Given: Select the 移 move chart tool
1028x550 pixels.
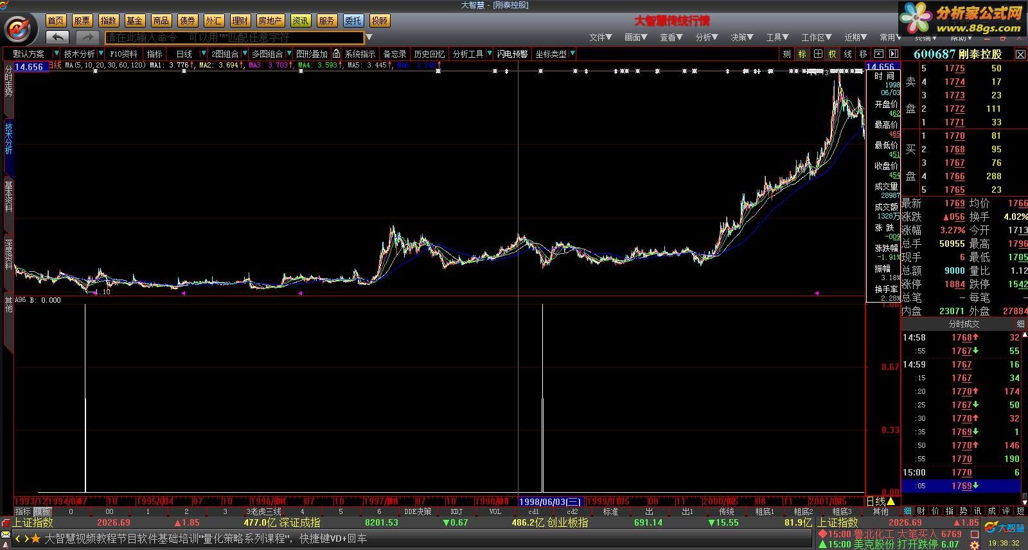Looking at the screenshot, I should pyautogui.click(x=863, y=54).
